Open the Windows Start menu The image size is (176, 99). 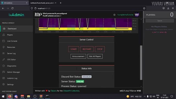click(x=3, y=97)
